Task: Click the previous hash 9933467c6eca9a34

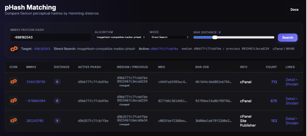Action: click(133, 120)
